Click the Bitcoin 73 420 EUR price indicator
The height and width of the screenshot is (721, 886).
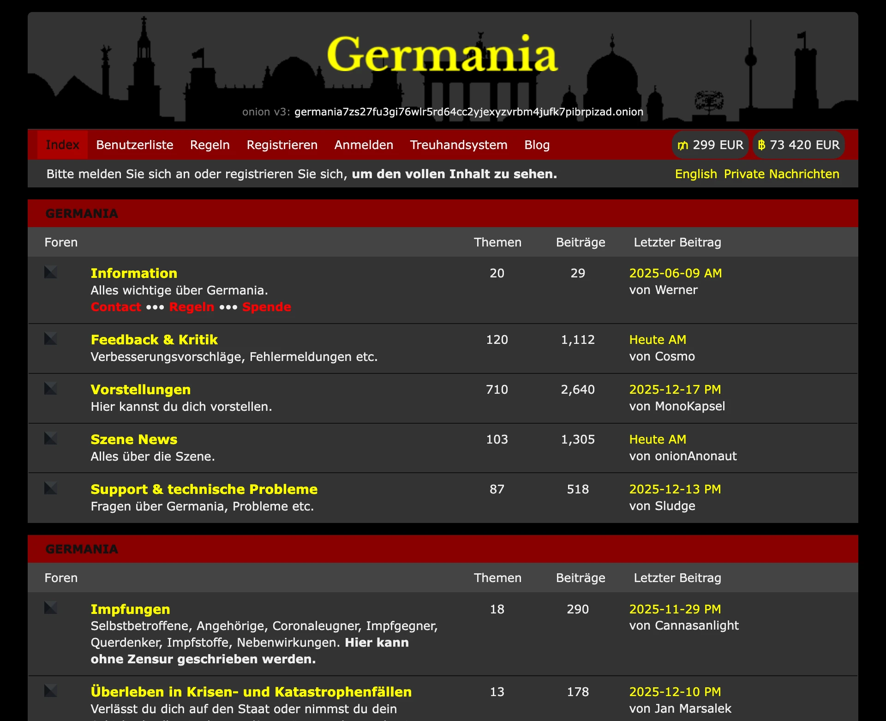(798, 144)
